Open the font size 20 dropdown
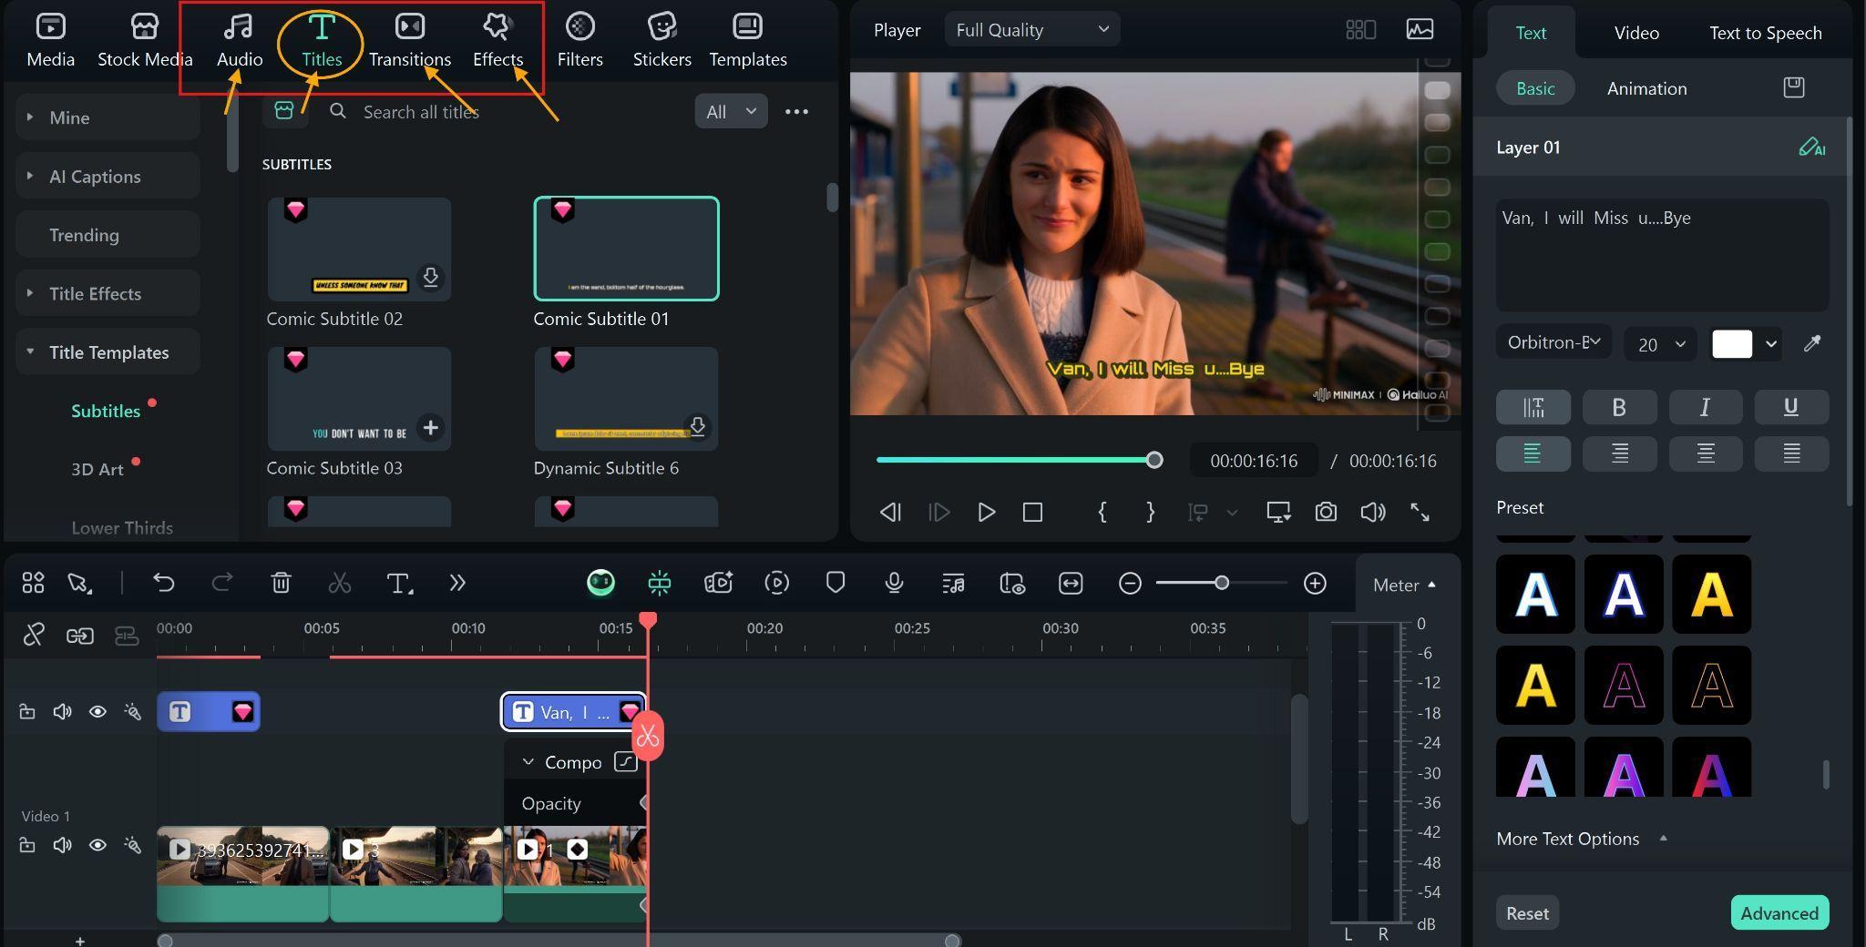Image resolution: width=1866 pixels, height=947 pixels. coord(1660,344)
